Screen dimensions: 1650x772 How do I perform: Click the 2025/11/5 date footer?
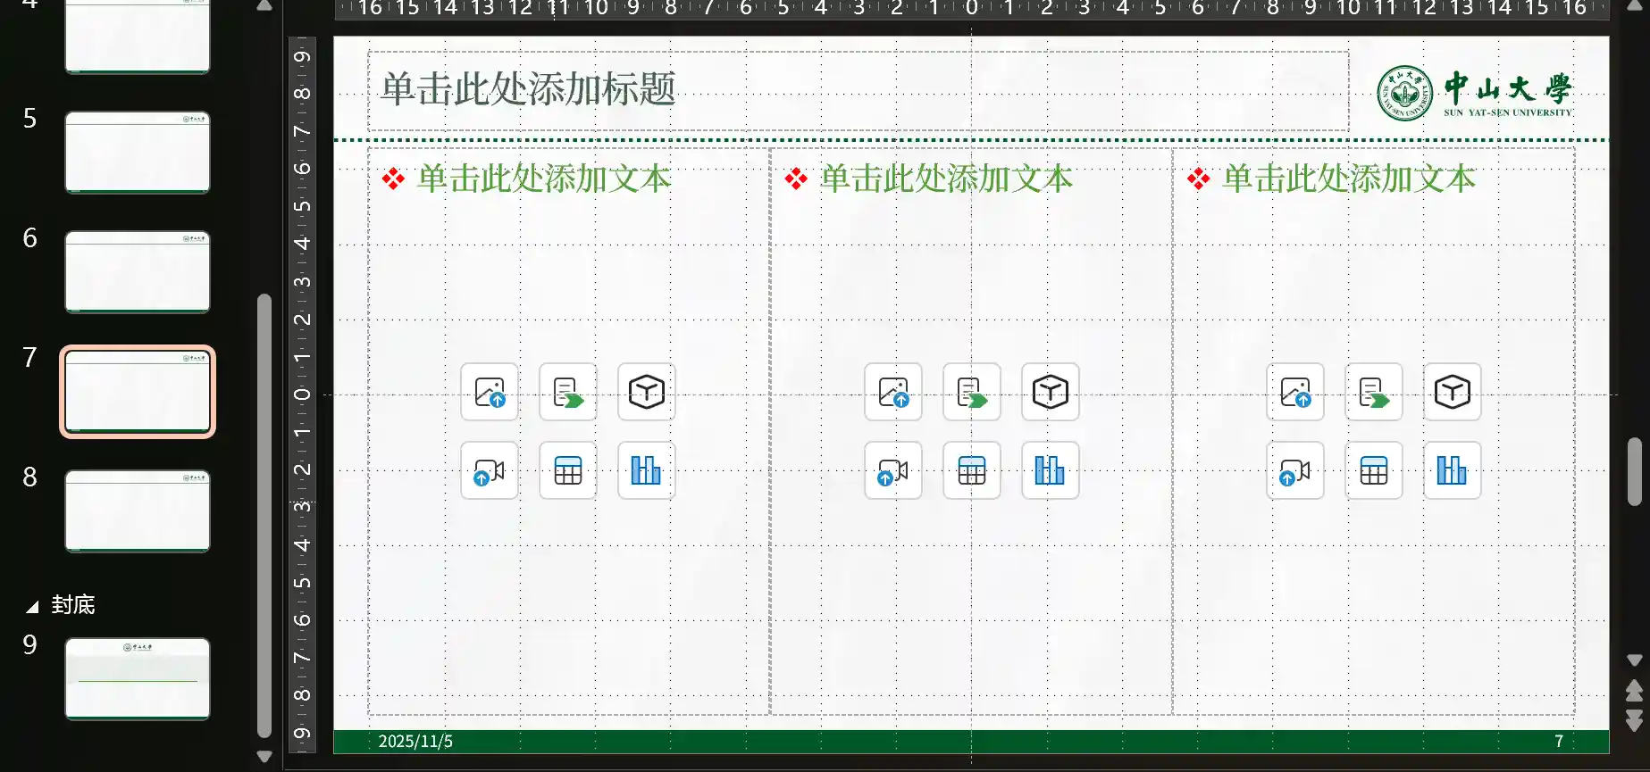[x=415, y=742]
